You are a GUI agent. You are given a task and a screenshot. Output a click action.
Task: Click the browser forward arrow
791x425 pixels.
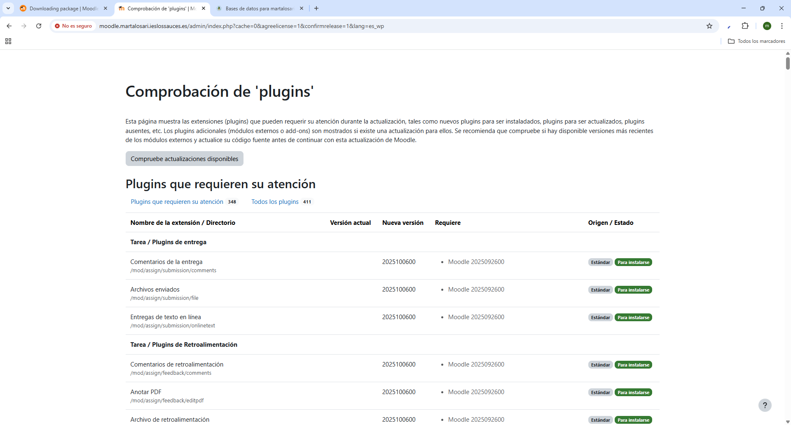click(24, 26)
